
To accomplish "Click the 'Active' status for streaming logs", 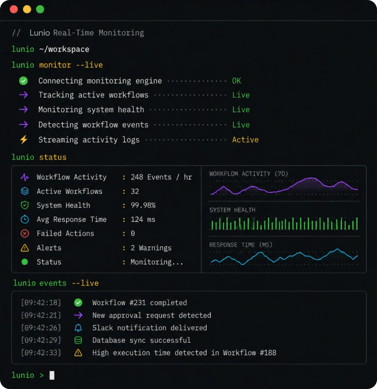I will (x=245, y=140).
